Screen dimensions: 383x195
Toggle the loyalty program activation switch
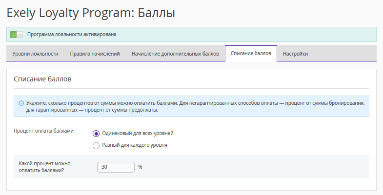click(17, 35)
